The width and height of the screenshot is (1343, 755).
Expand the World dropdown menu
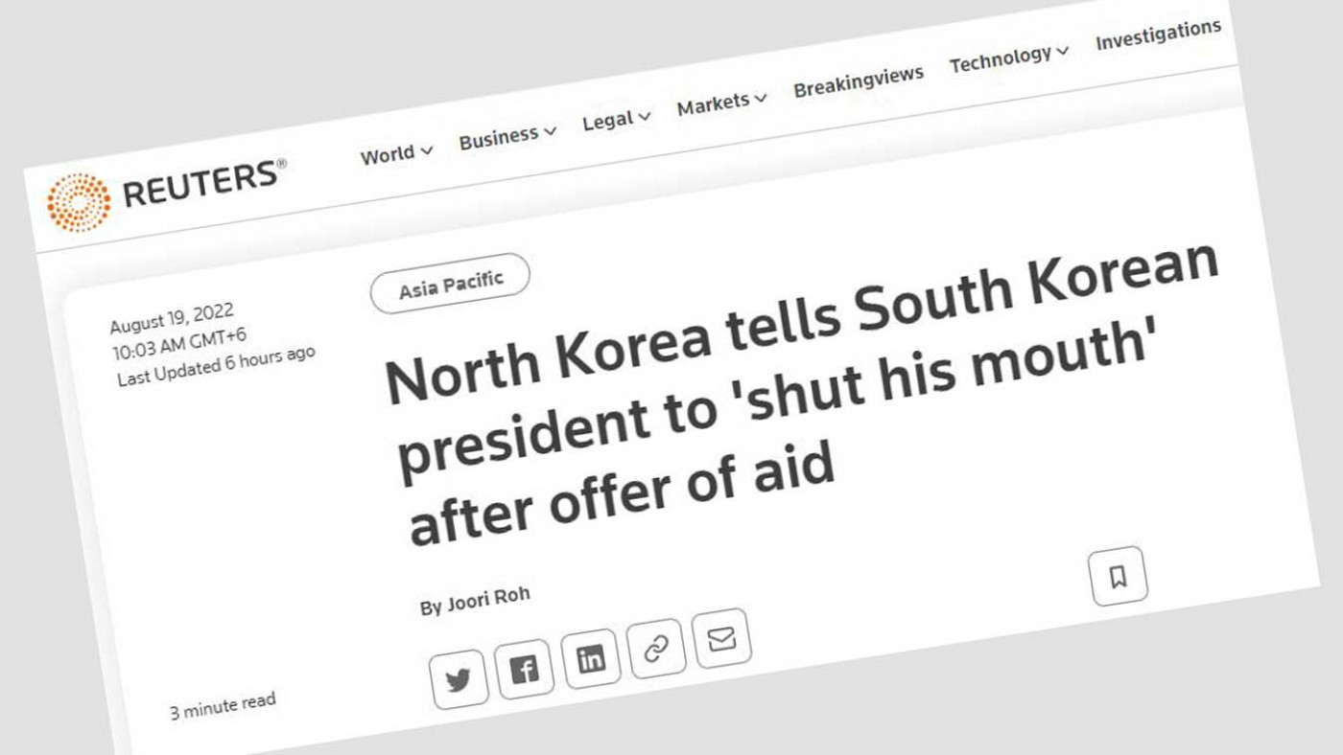click(x=397, y=153)
